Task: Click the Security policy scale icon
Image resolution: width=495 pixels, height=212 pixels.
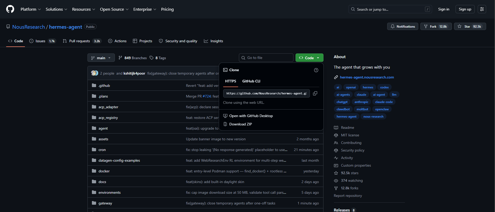Action: (336, 150)
